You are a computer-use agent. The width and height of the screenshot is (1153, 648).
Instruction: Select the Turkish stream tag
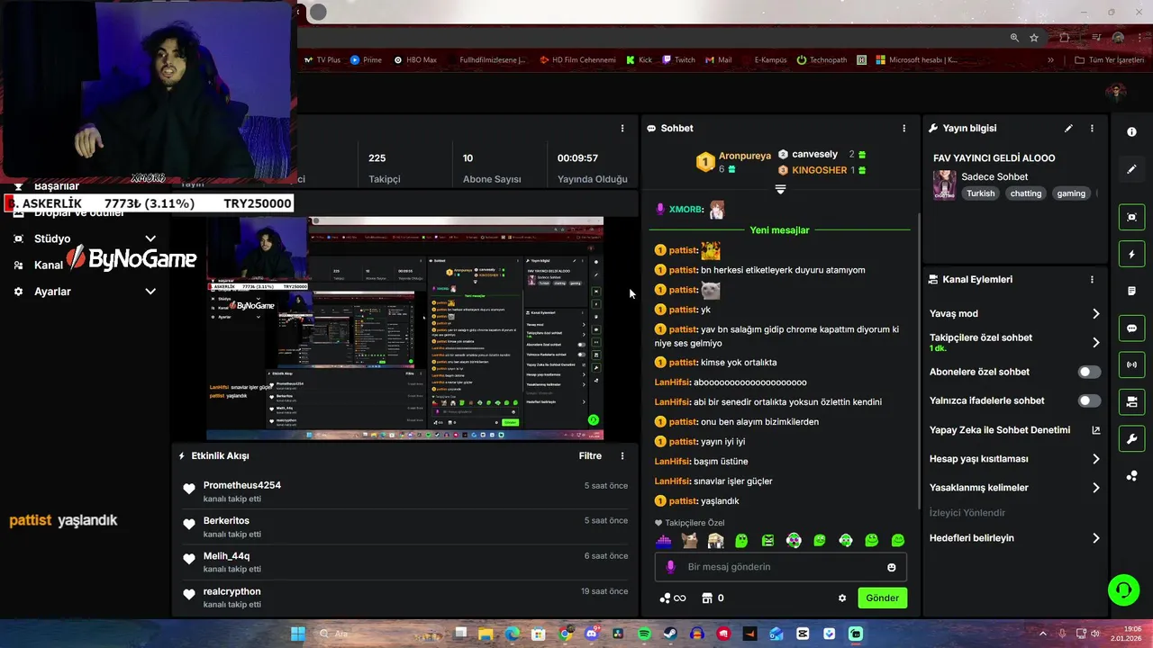pos(981,193)
